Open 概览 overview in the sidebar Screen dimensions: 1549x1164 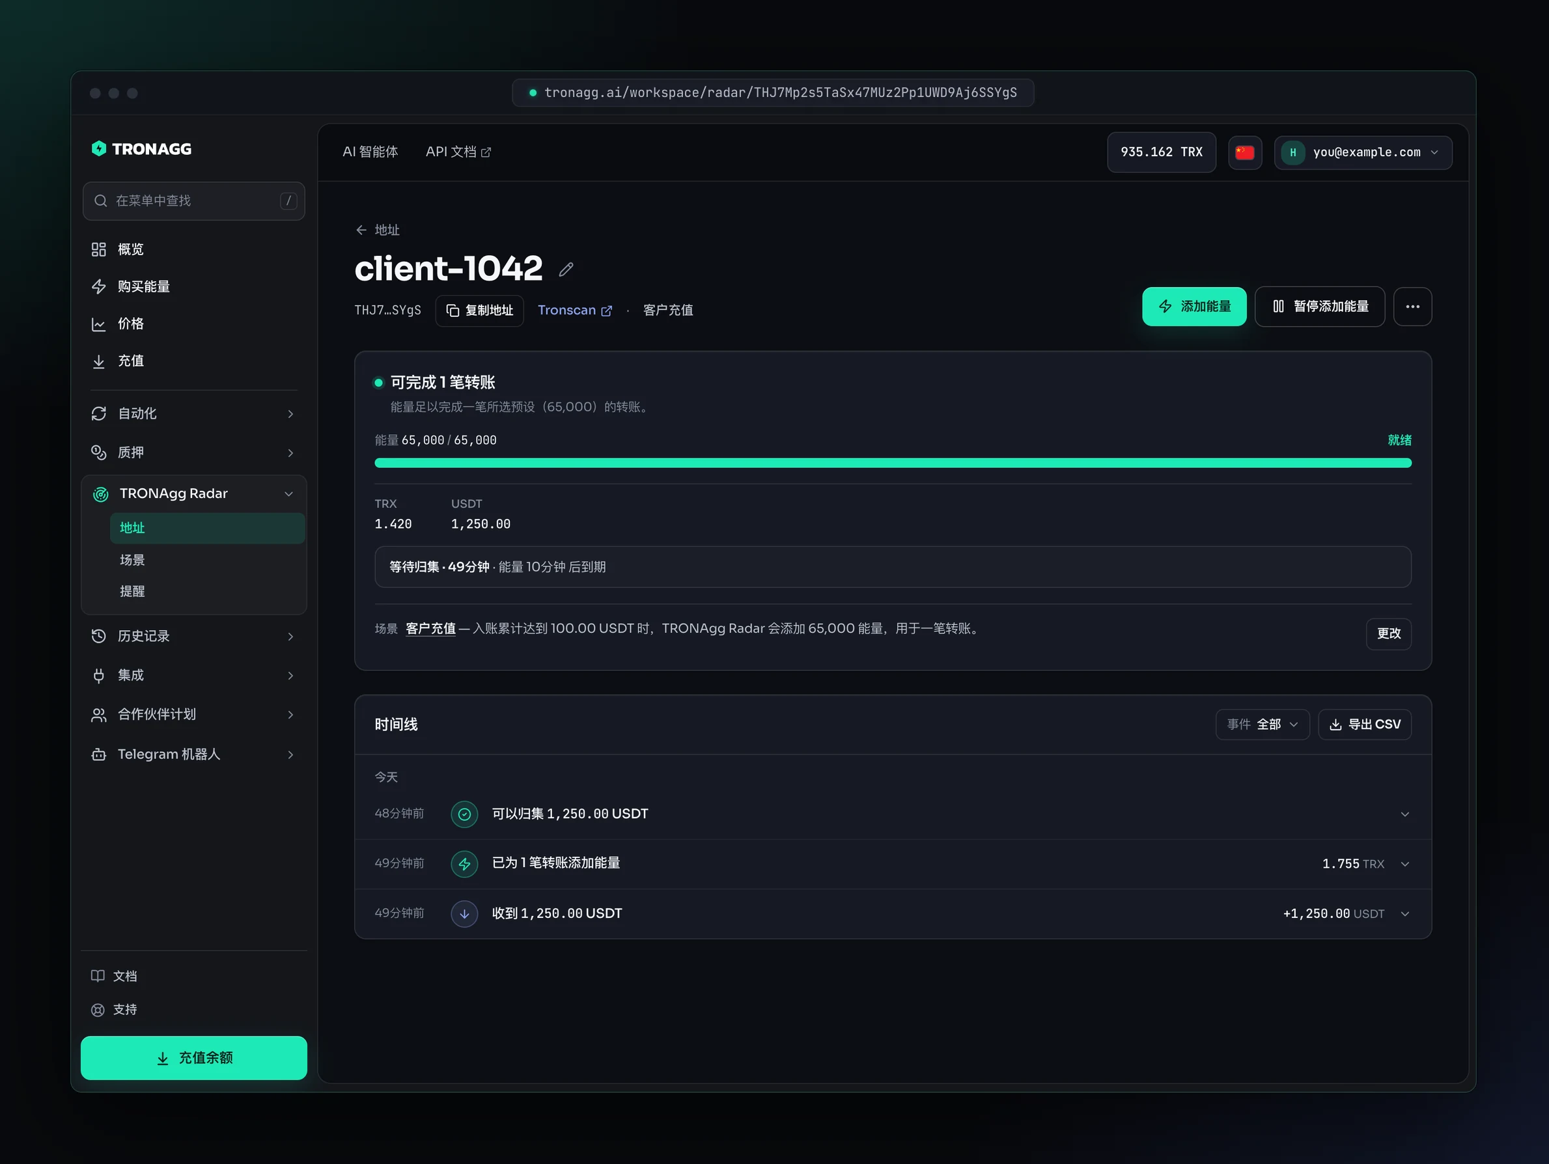[193, 249]
